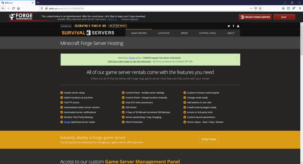Screen dimensions: 303x164
Task: Open the About menu item
Action: point(231,33)
